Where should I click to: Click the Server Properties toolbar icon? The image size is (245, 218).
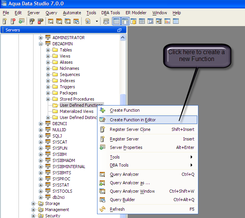pyautogui.click(x=22, y=21)
